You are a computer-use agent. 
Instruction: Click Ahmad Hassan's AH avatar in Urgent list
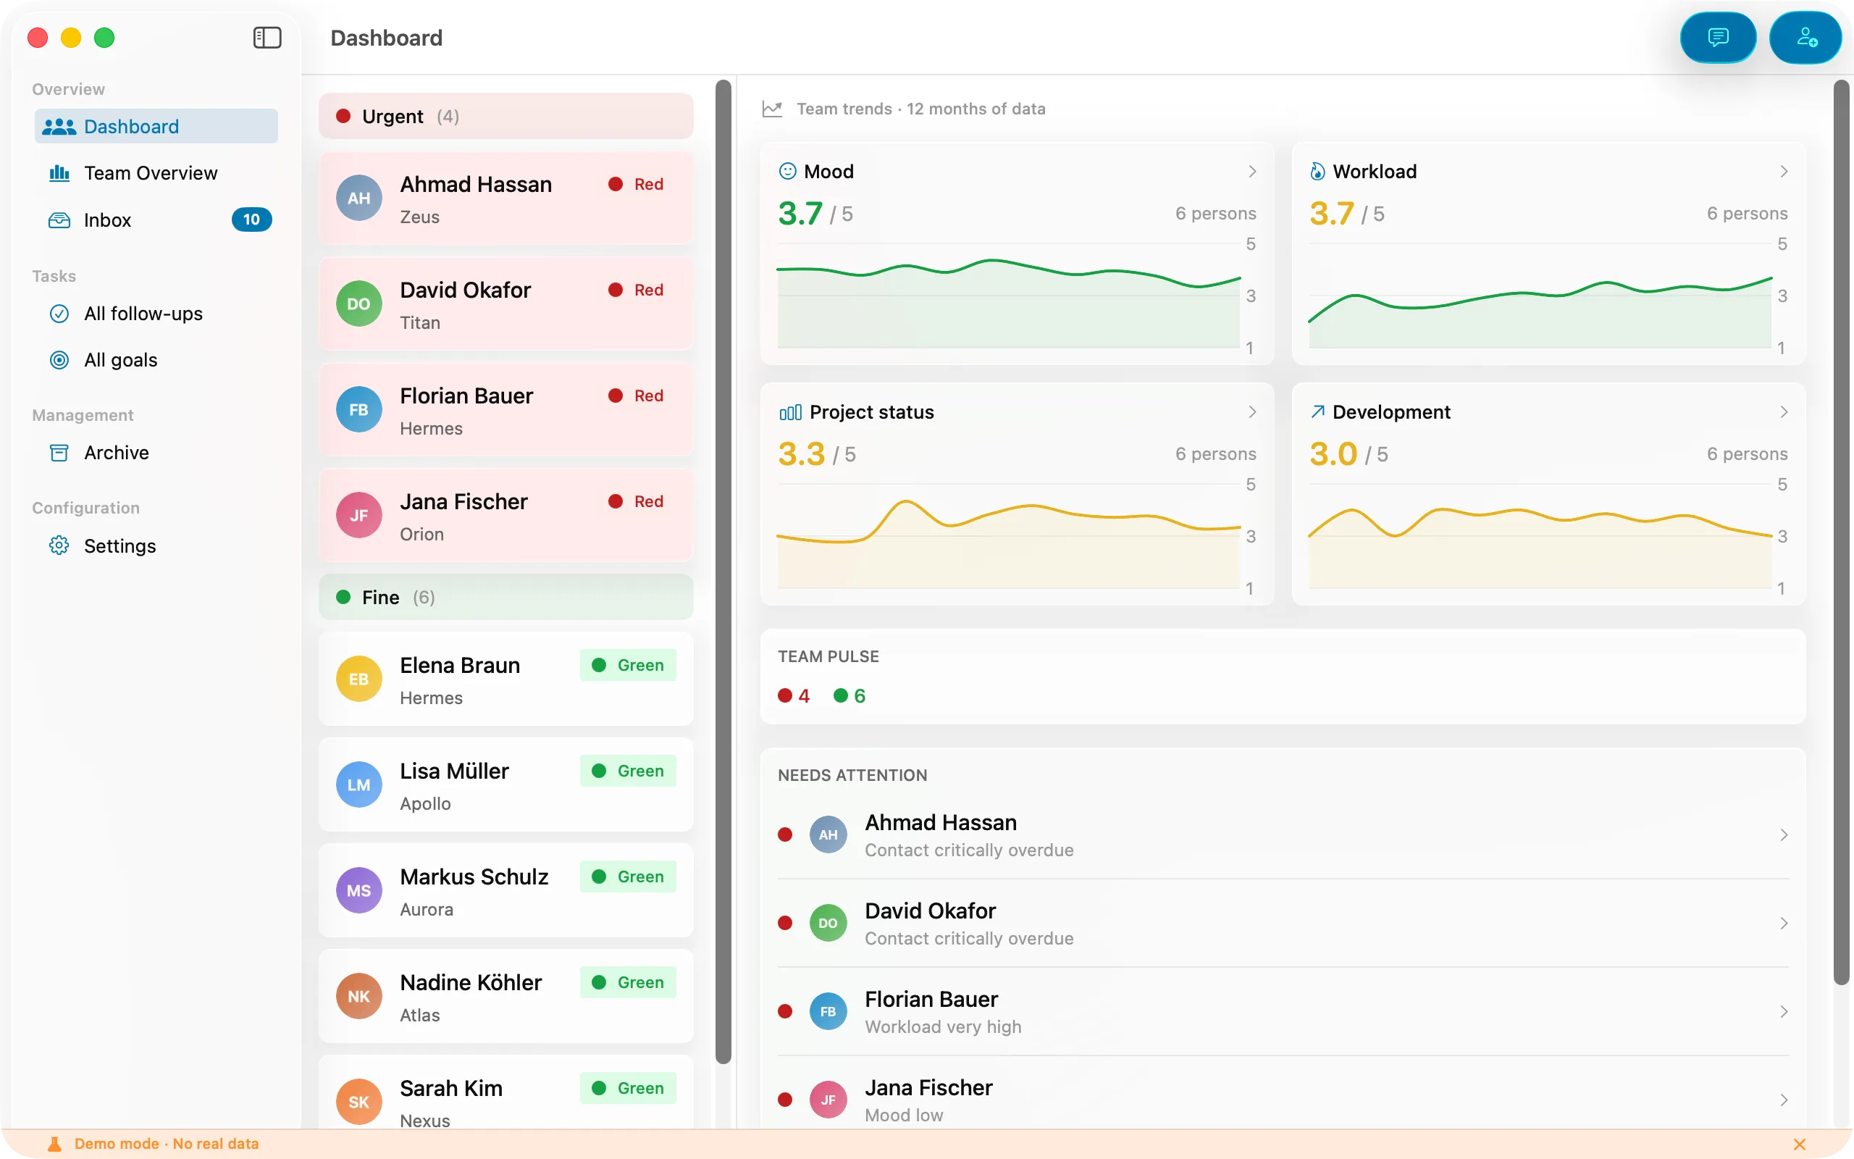[x=358, y=198]
